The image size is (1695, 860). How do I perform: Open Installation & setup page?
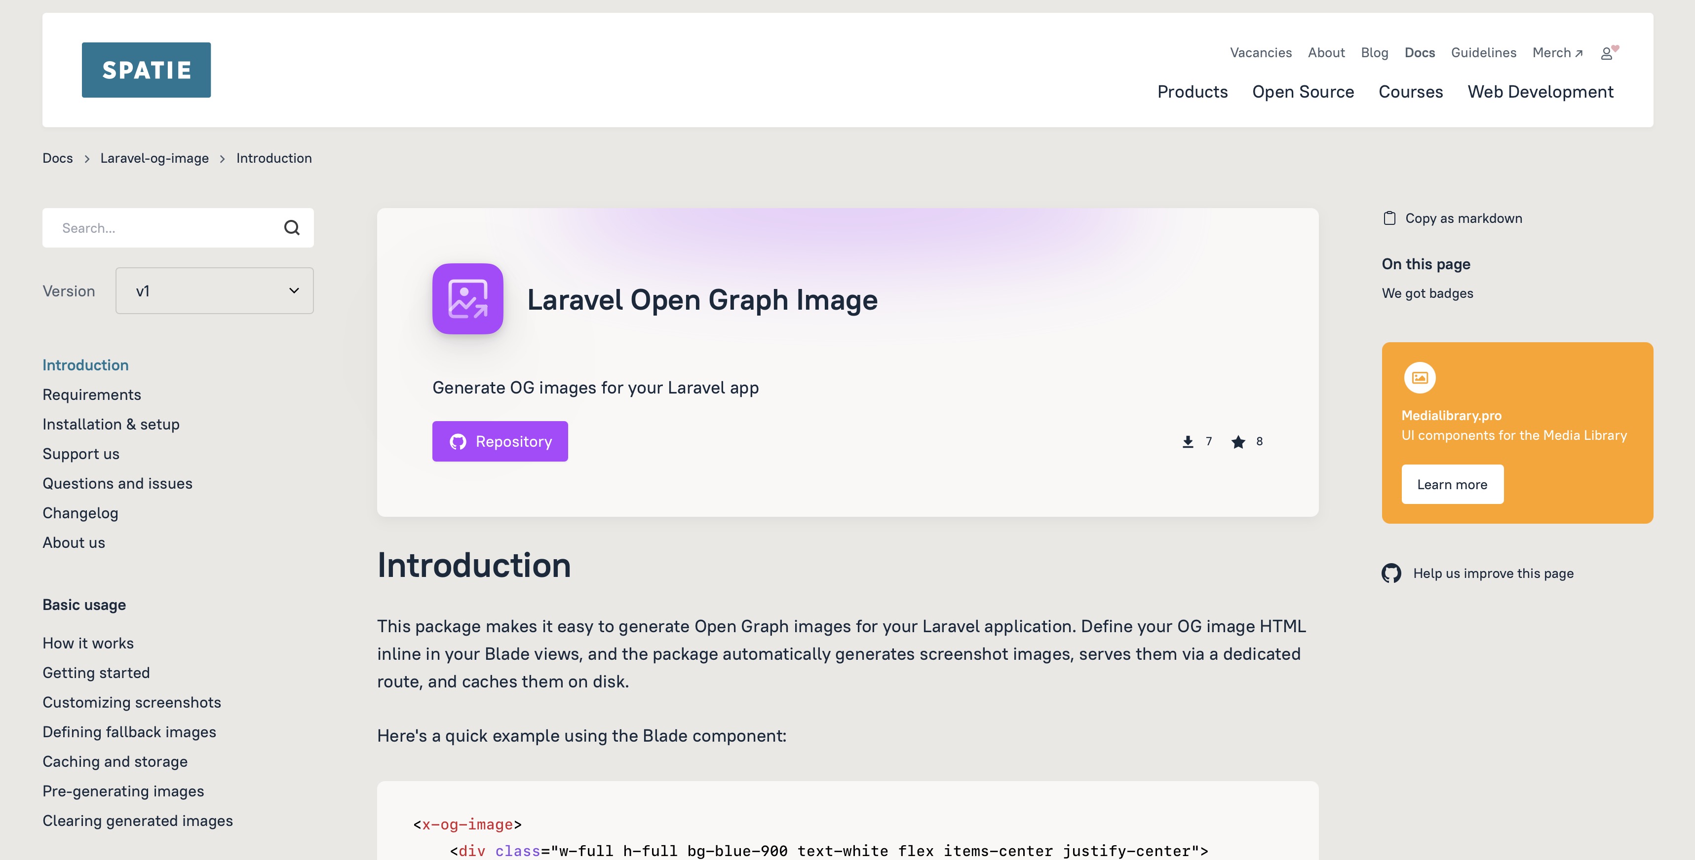(x=111, y=424)
